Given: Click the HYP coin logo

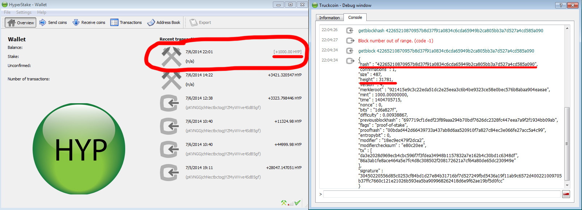Looking at the screenshot, I should (x=79, y=149).
